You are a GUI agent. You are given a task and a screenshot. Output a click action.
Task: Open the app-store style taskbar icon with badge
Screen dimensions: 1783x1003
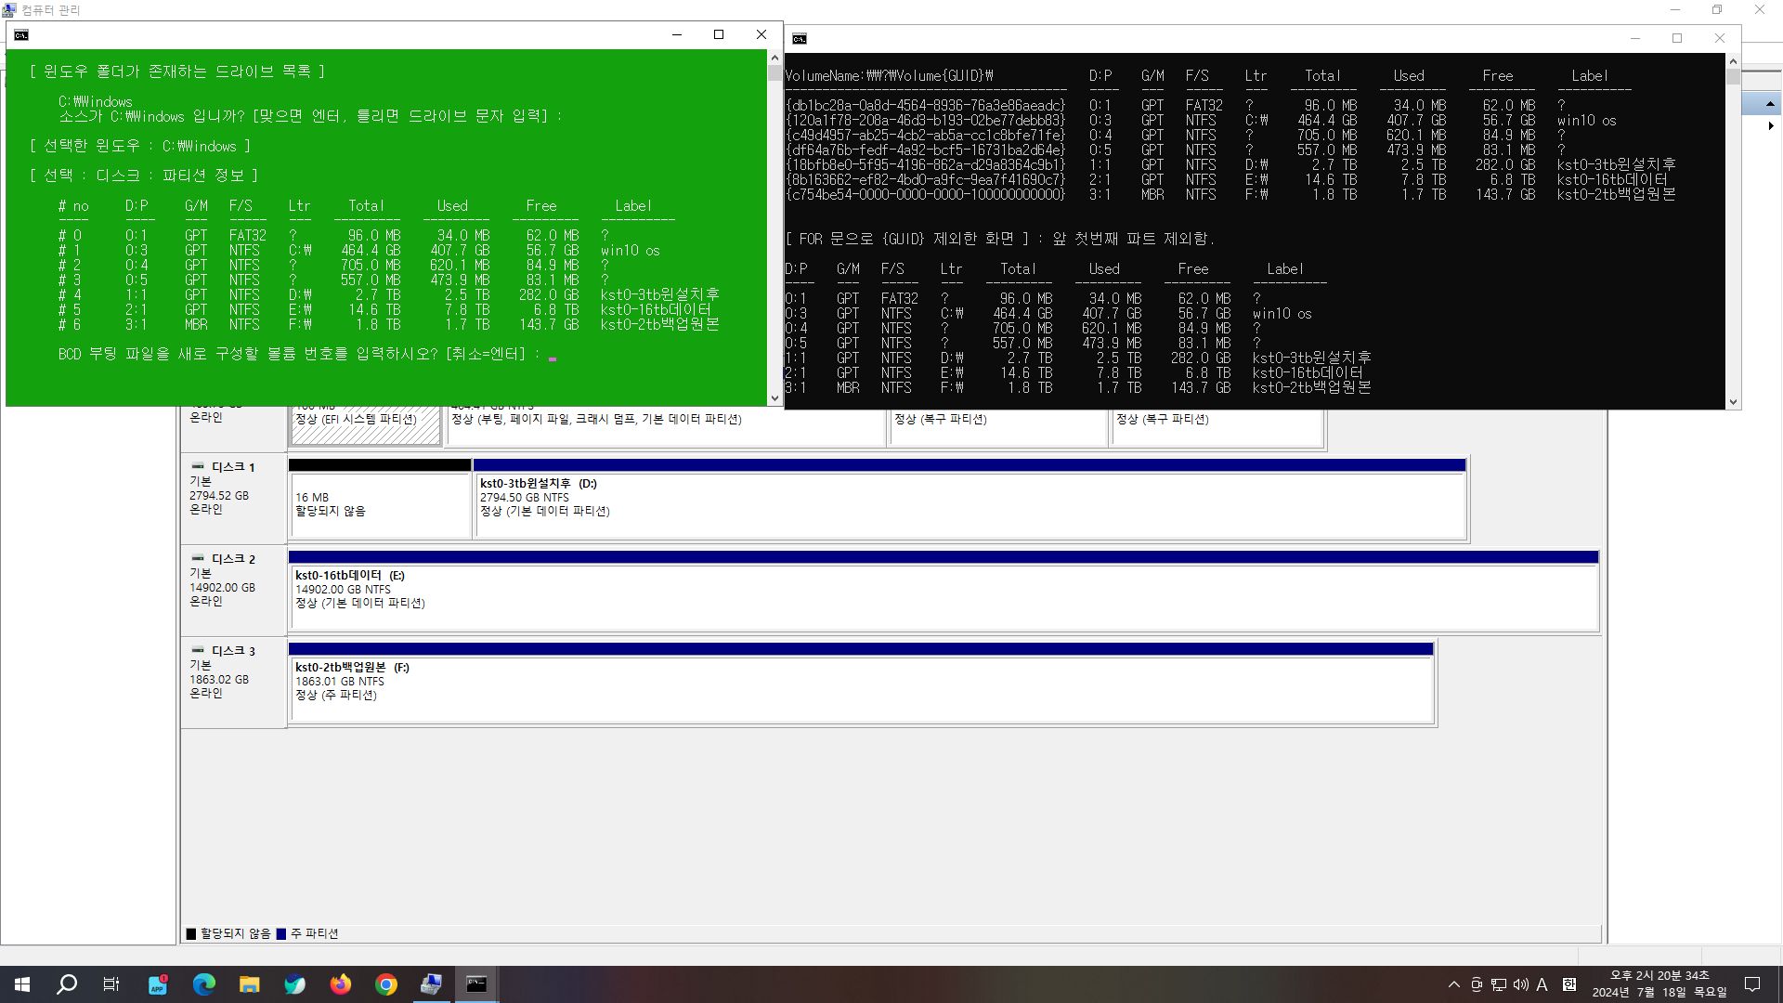(158, 984)
